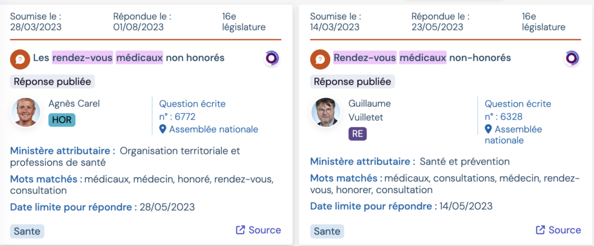Open title "Rendez-vous médicaux non-honorés"

pos(422,58)
